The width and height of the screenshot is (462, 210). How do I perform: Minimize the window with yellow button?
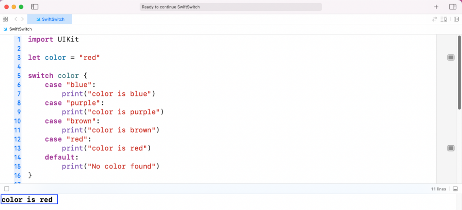14,7
